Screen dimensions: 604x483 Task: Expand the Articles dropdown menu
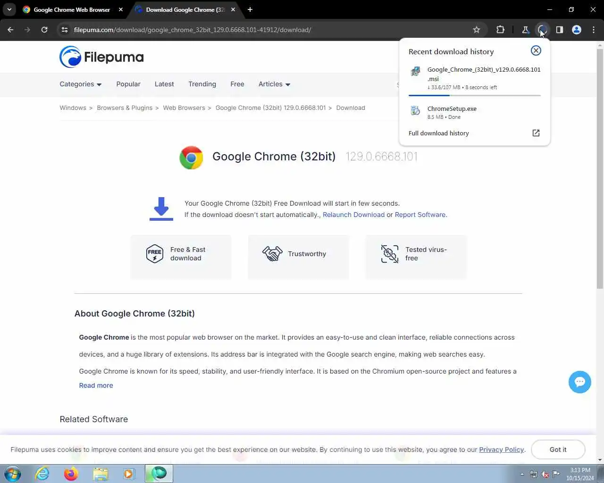(x=274, y=84)
